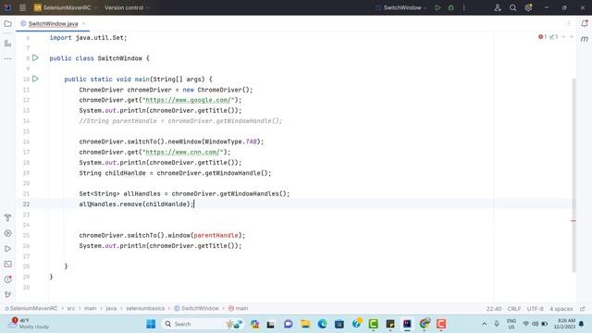
Task: Open the Problems tool window
Action: (7, 279)
